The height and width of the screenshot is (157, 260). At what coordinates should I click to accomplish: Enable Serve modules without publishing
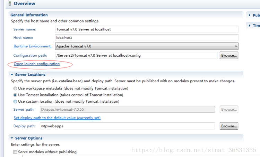(x=15, y=152)
